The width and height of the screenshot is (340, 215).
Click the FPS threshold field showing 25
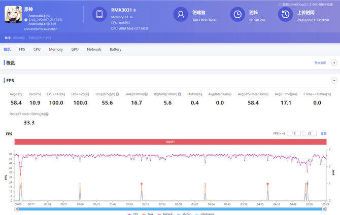click(x=310, y=133)
